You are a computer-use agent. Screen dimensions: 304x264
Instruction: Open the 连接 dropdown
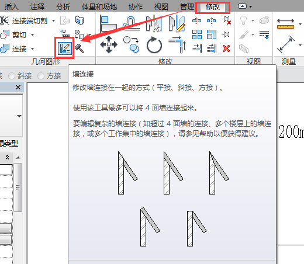pos(32,48)
